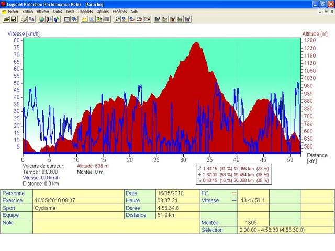This screenshot has width=335, height=251.
Task: Click the Distance value 51.9 km
Action: coord(166,215)
